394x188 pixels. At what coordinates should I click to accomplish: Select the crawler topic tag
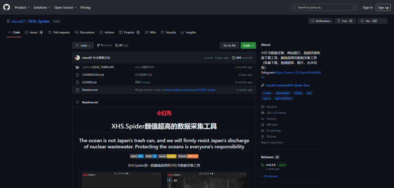[267, 93]
